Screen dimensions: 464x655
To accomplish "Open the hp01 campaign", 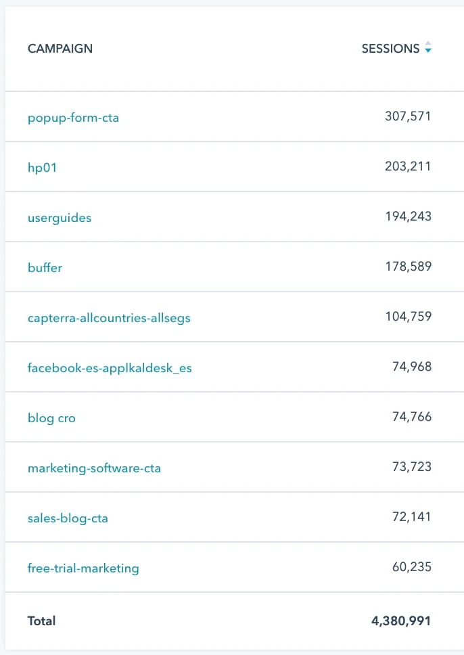I will 42,167.
